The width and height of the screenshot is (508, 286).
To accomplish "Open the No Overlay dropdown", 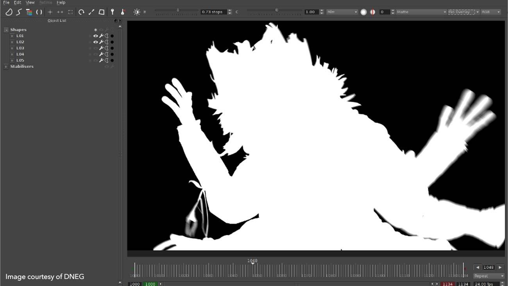I will tap(462, 12).
